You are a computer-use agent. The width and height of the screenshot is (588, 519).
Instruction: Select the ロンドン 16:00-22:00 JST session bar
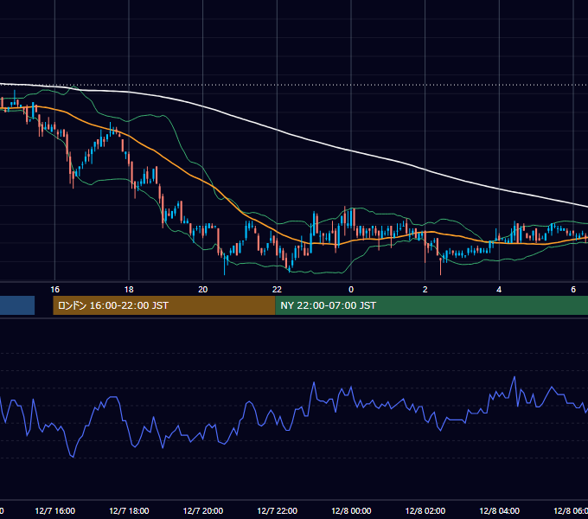point(164,305)
